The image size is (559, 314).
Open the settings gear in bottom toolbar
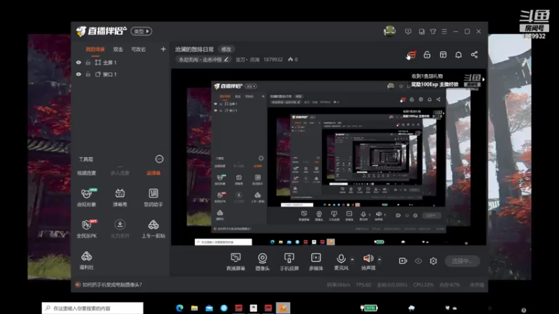[433, 261]
